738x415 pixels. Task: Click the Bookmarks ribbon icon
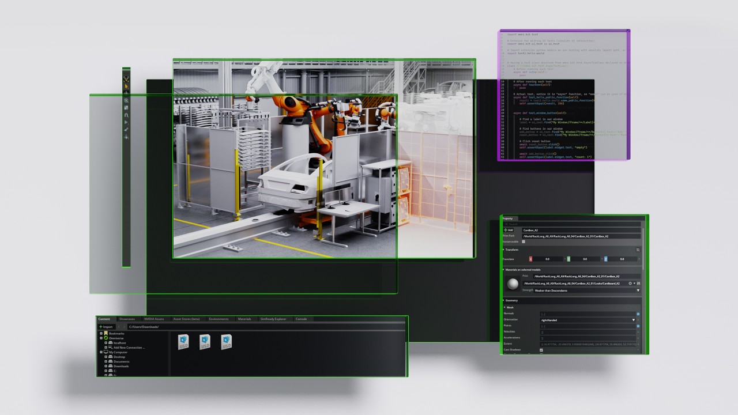click(x=106, y=334)
